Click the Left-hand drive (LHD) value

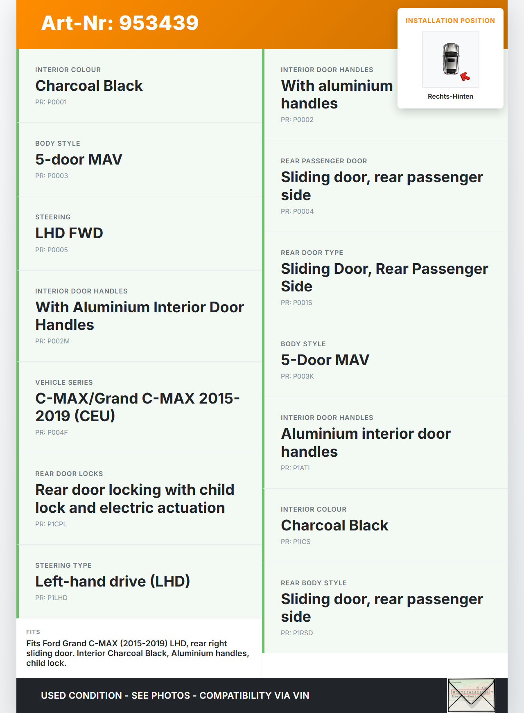[113, 582]
